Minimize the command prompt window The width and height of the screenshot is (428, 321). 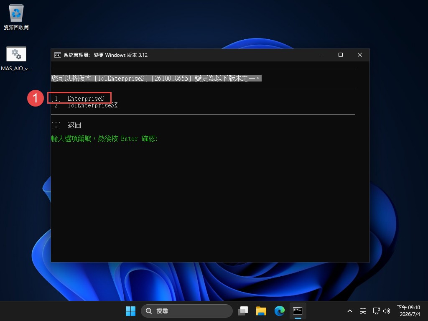tap(322, 55)
